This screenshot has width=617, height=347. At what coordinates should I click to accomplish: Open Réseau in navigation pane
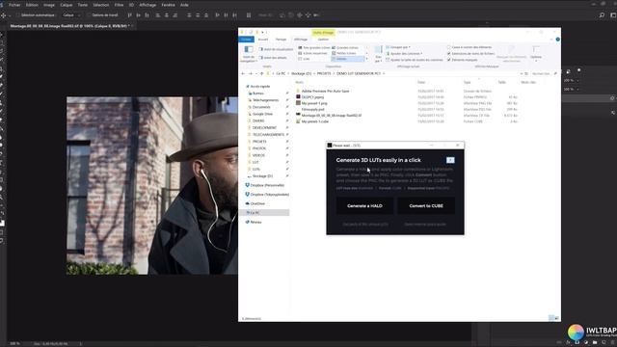(x=255, y=222)
